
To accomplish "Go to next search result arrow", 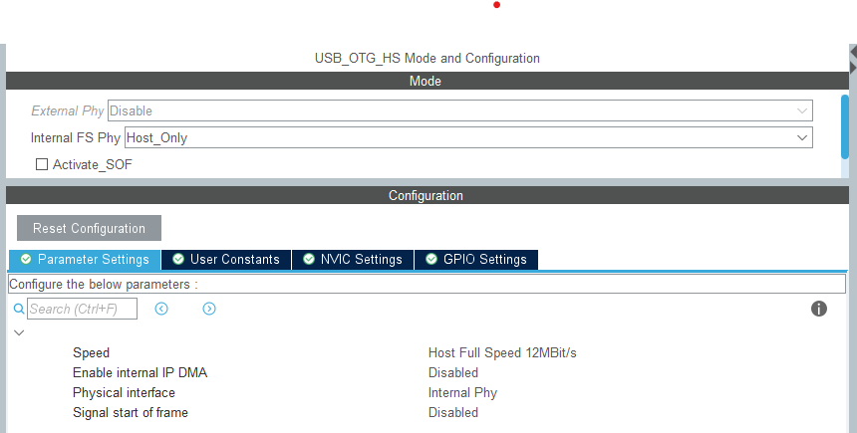I will [x=209, y=309].
